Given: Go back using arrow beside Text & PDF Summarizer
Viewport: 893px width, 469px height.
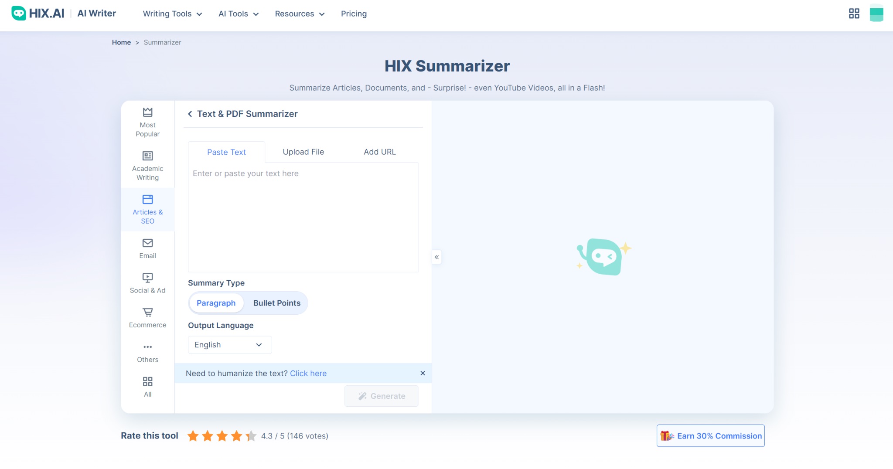Looking at the screenshot, I should (x=190, y=114).
